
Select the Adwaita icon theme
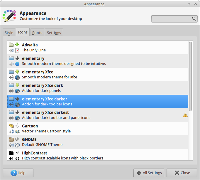[98, 48]
